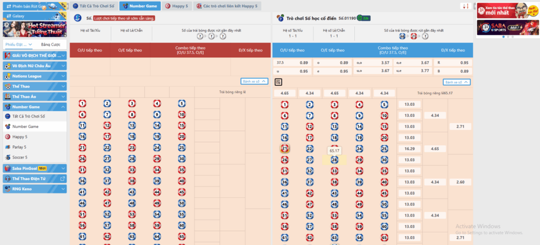Click the Galaxy switch button
540x245 pixels.
(35, 16)
